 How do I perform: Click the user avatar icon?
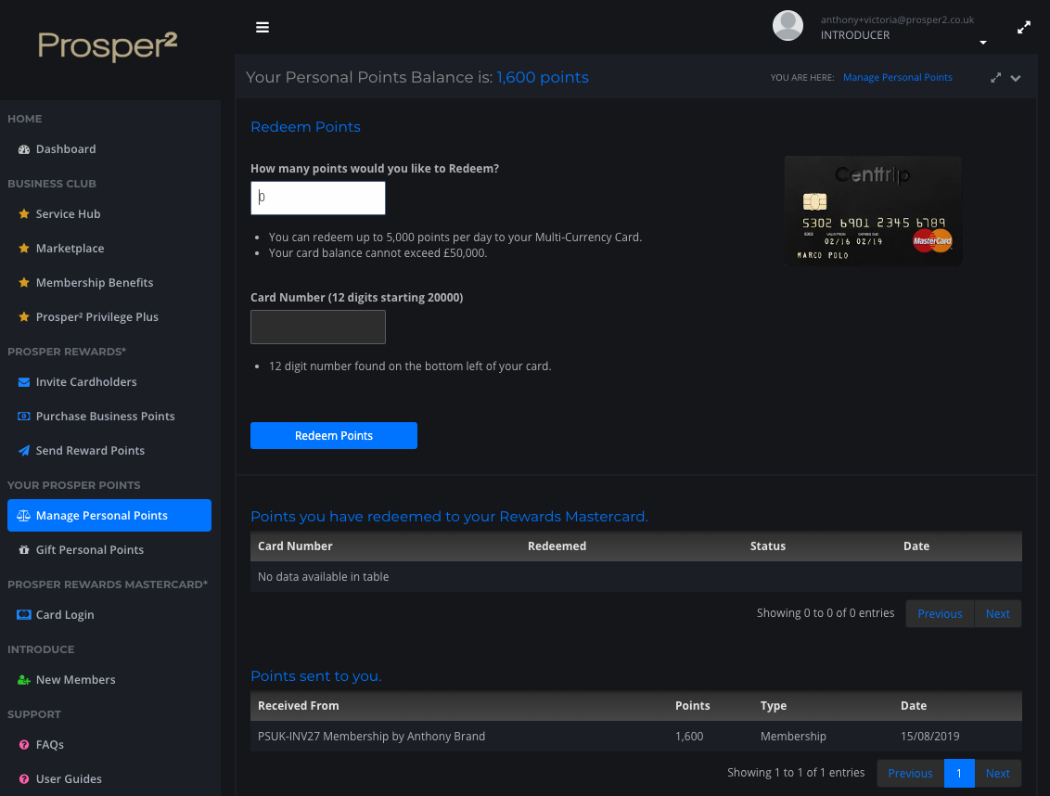(787, 25)
